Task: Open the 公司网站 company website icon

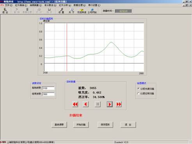Action: [x=92, y=11]
